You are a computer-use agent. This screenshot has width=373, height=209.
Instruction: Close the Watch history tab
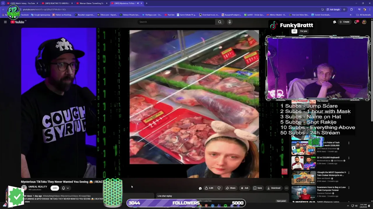click(37, 3)
